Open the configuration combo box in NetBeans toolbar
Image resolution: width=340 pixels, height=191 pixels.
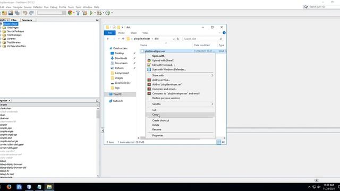[x=52, y=13]
